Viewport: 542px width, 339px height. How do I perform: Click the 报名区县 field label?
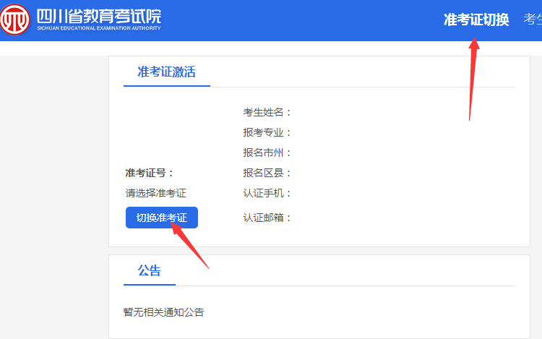(267, 173)
